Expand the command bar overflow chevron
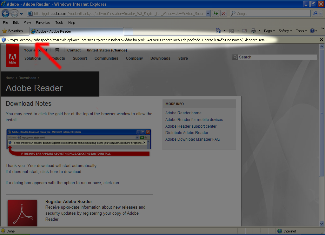The image size is (325, 235). (322, 28)
